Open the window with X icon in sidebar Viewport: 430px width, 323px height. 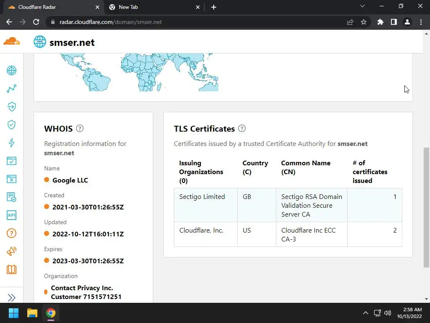[x=11, y=179]
